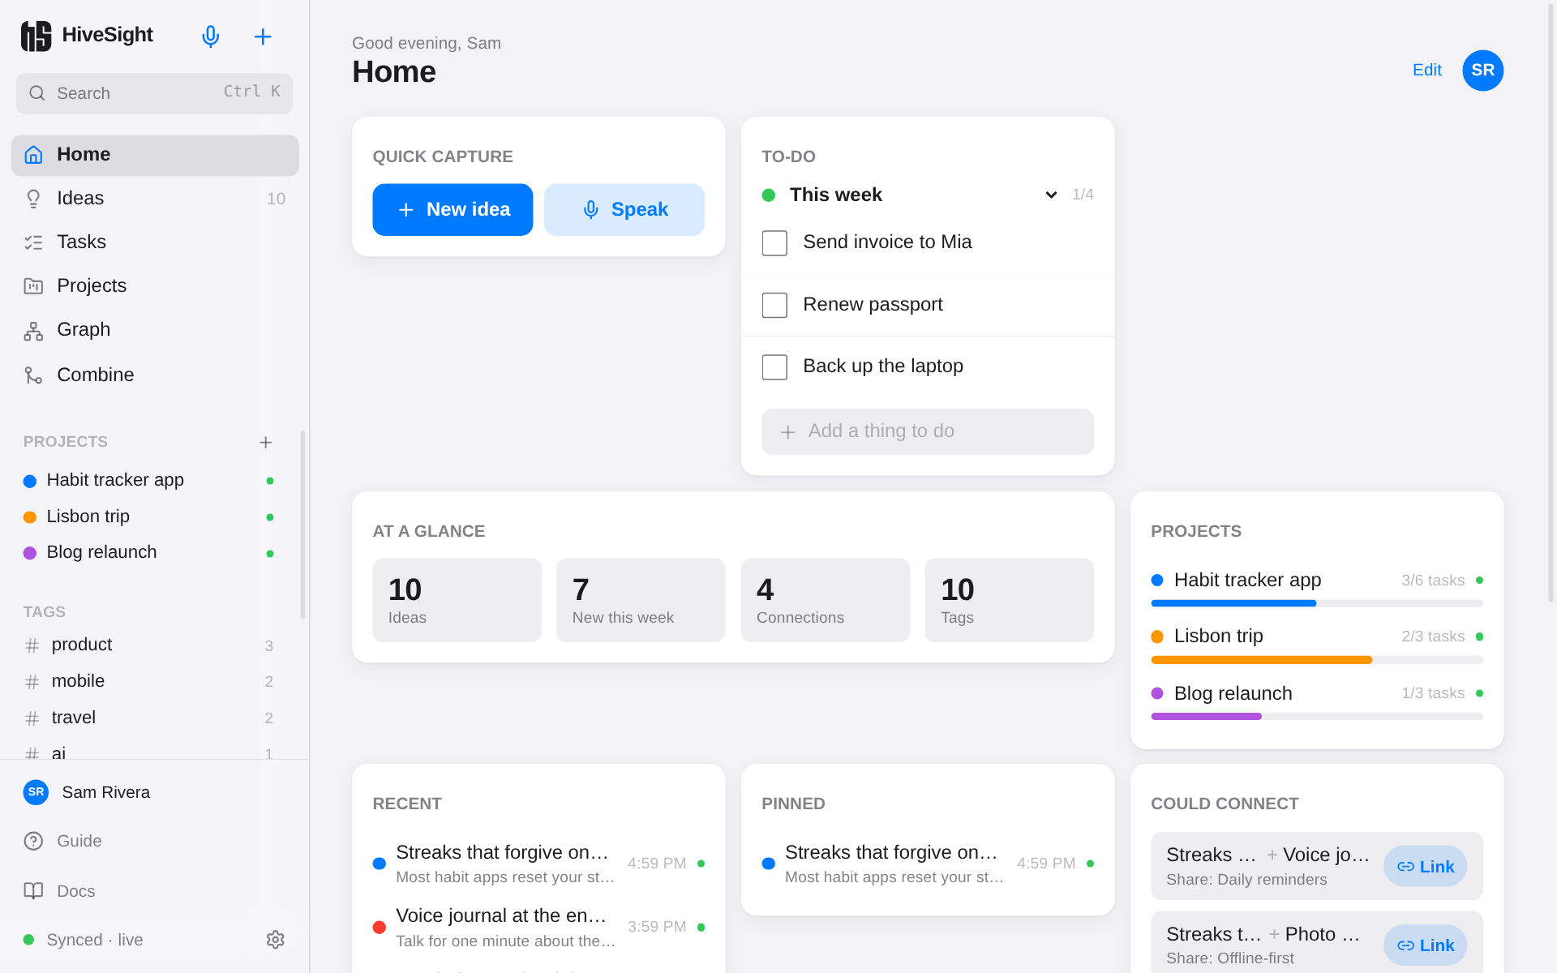
Task: Open Tasks from the sidebar
Action: (x=155, y=242)
